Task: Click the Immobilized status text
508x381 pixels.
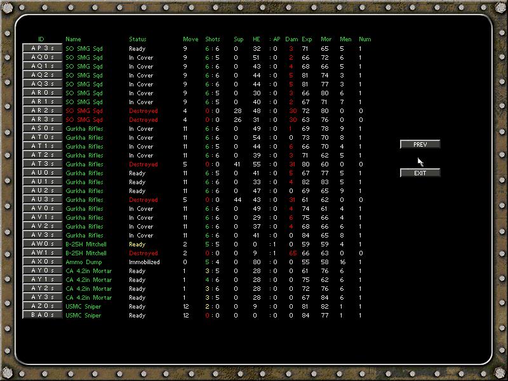Action: tap(144, 262)
